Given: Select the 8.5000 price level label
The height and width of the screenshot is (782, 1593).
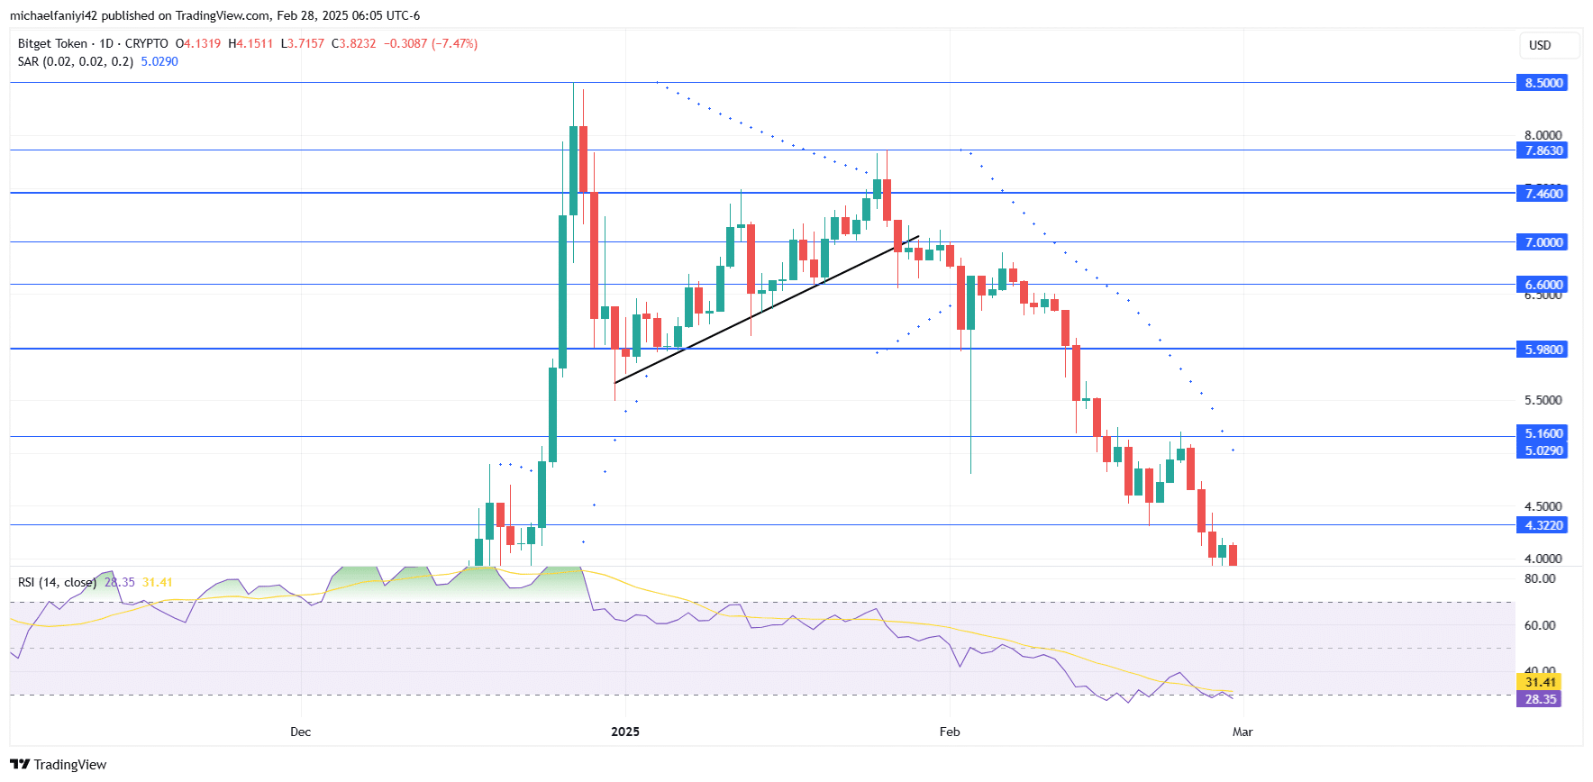Looking at the screenshot, I should pyautogui.click(x=1543, y=83).
